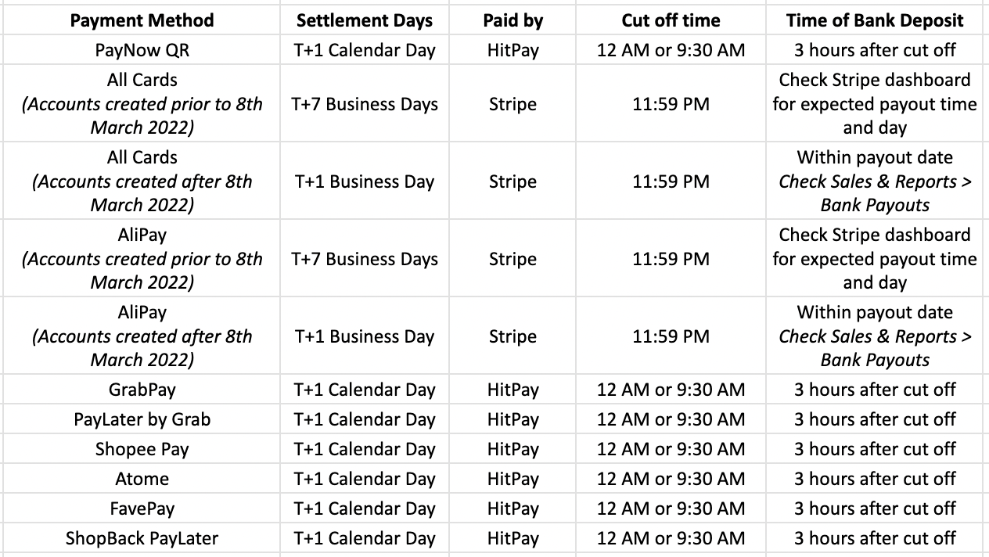Select the Atome cell
This screenshot has height=557, width=989.
pos(142,479)
